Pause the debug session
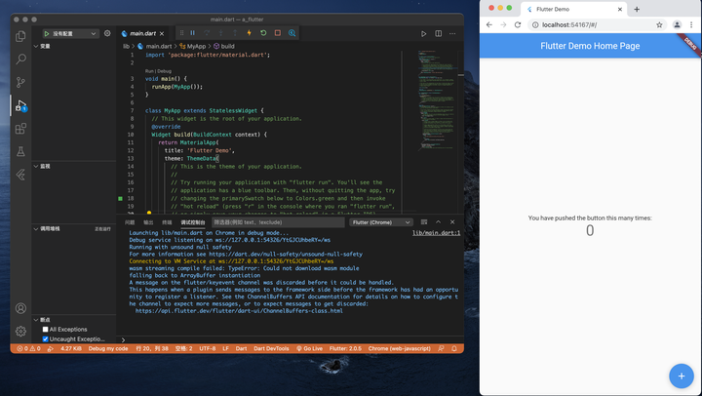The height and width of the screenshot is (396, 702). click(x=192, y=33)
